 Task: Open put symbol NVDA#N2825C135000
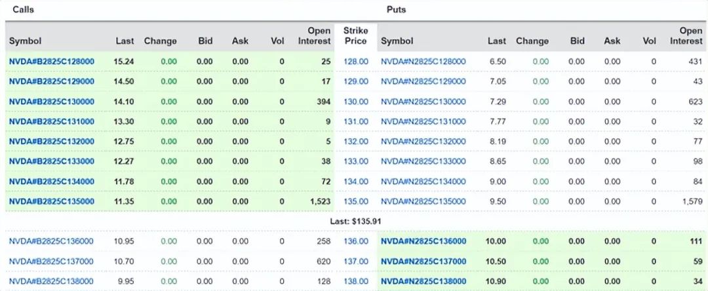click(423, 201)
